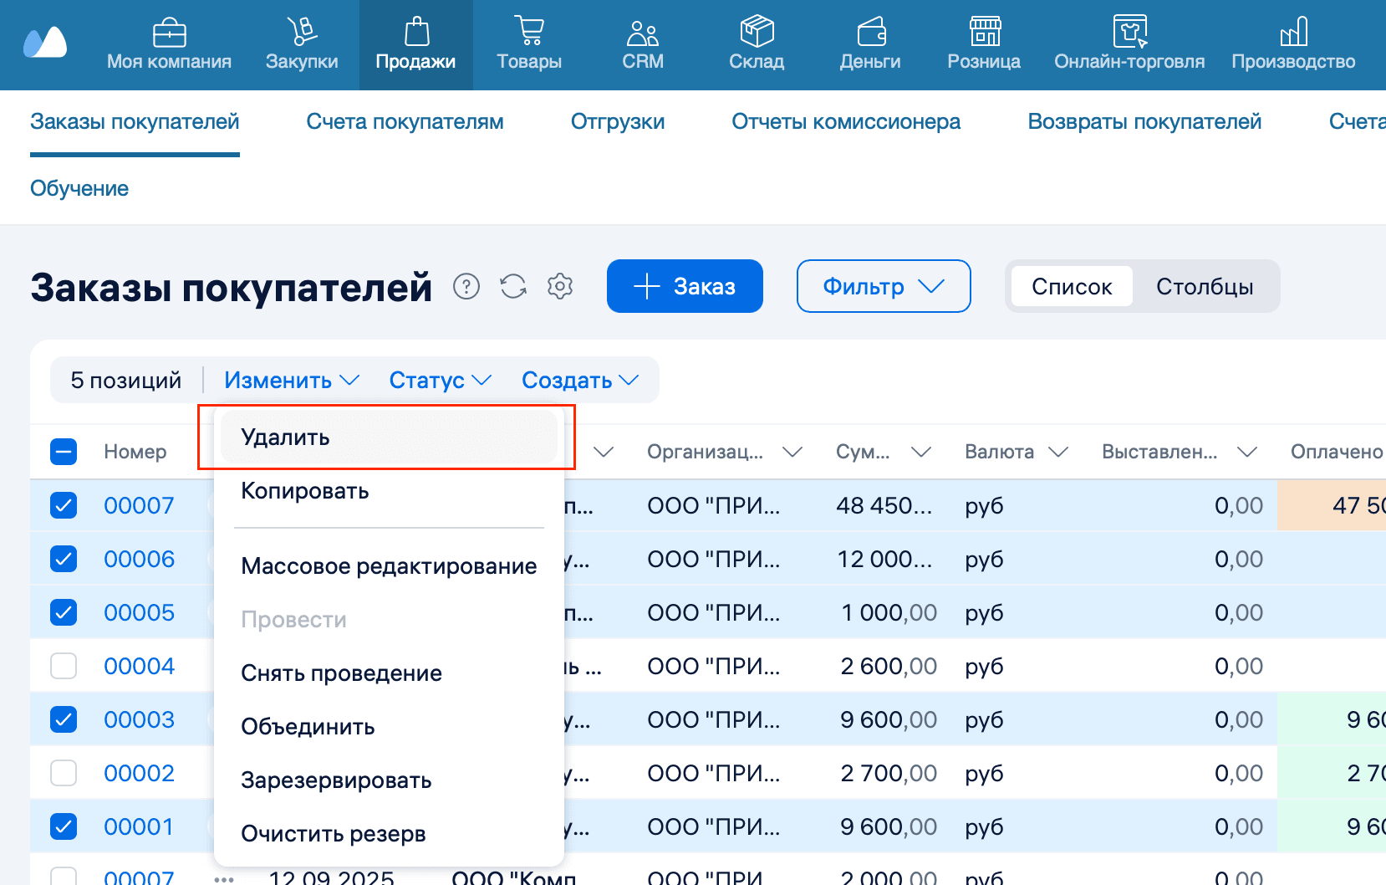Select Зарезервировать option
This screenshot has width=1386, height=885.
pos(389,780)
